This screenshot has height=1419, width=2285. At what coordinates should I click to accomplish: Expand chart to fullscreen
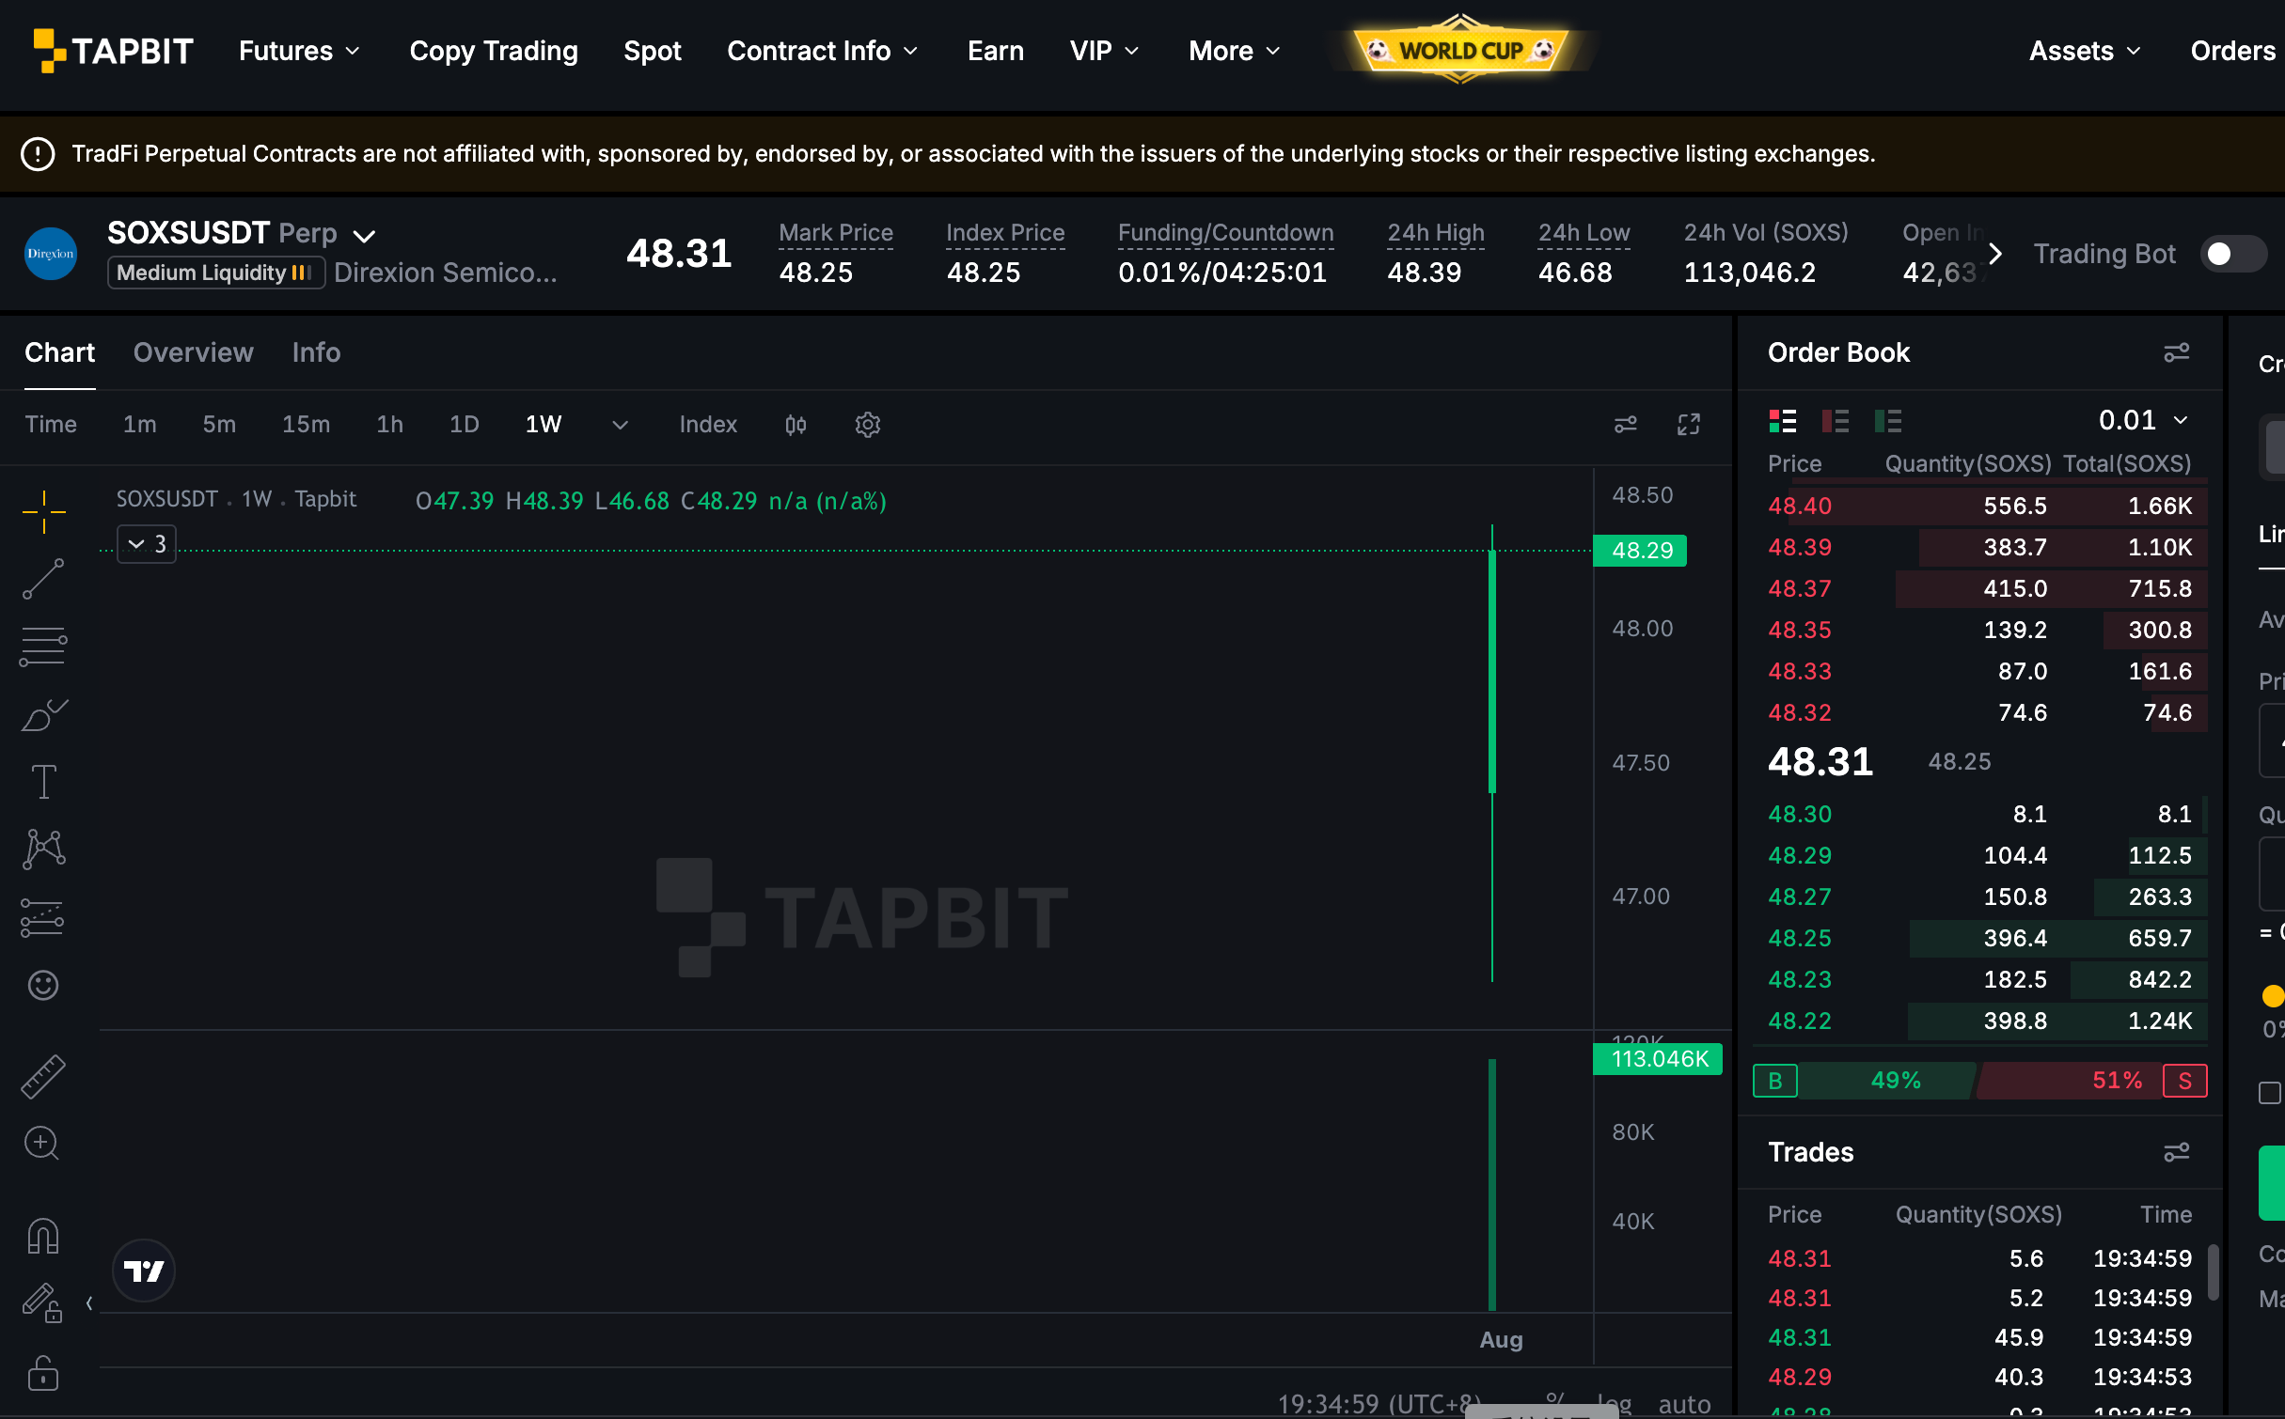(x=1689, y=425)
